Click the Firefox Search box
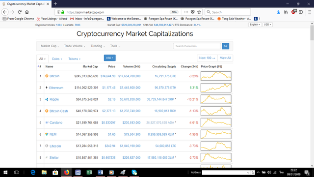This screenshot has height=177, width=314. [x=228, y=12]
